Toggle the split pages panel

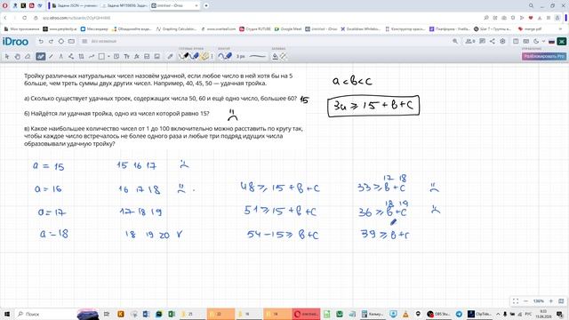516,42
